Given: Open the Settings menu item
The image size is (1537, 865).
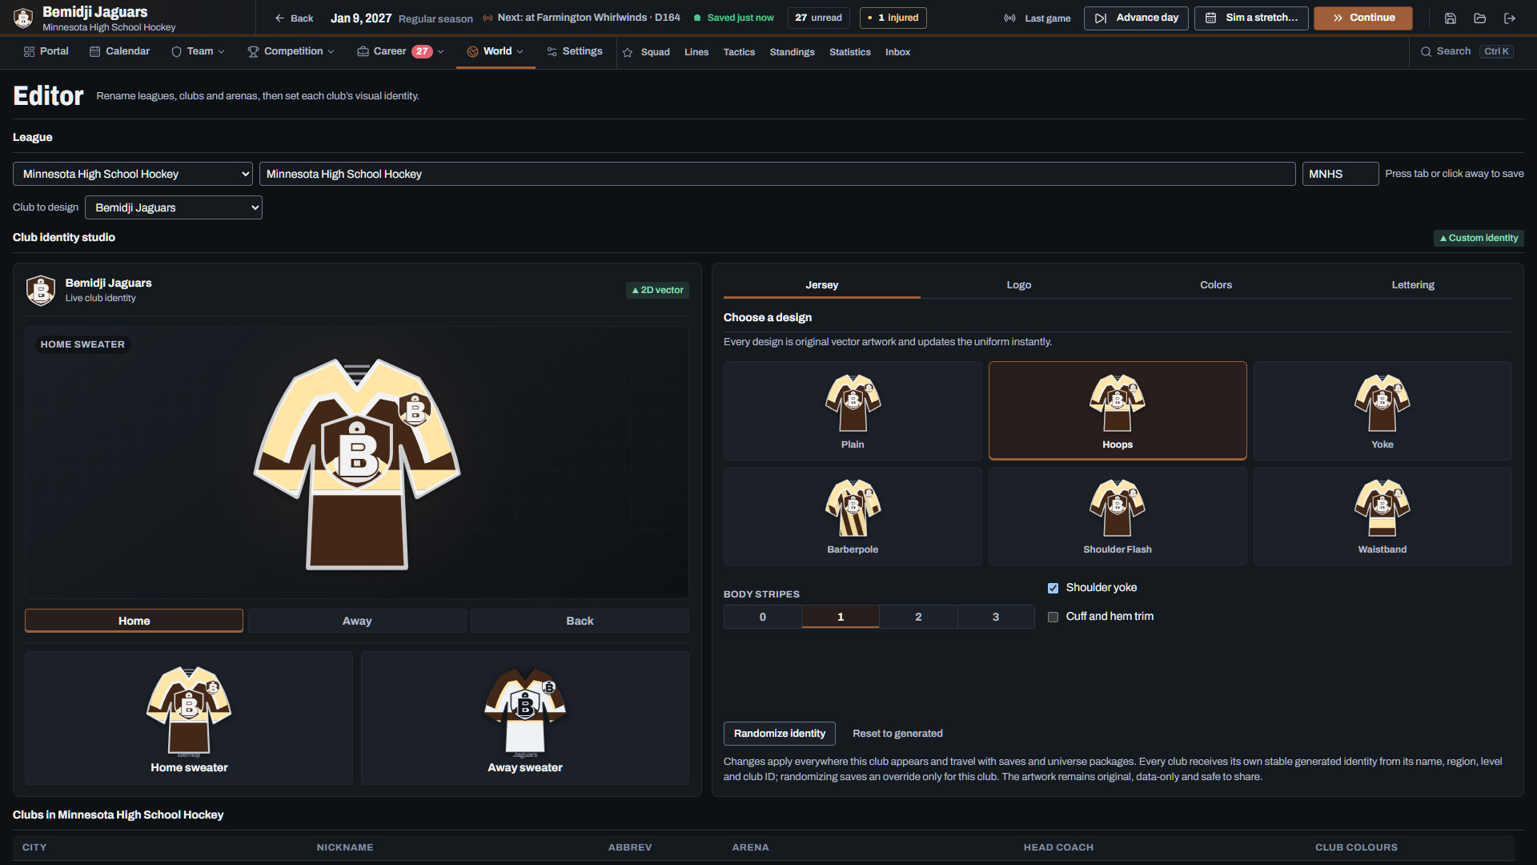Looking at the screenshot, I should point(575,51).
